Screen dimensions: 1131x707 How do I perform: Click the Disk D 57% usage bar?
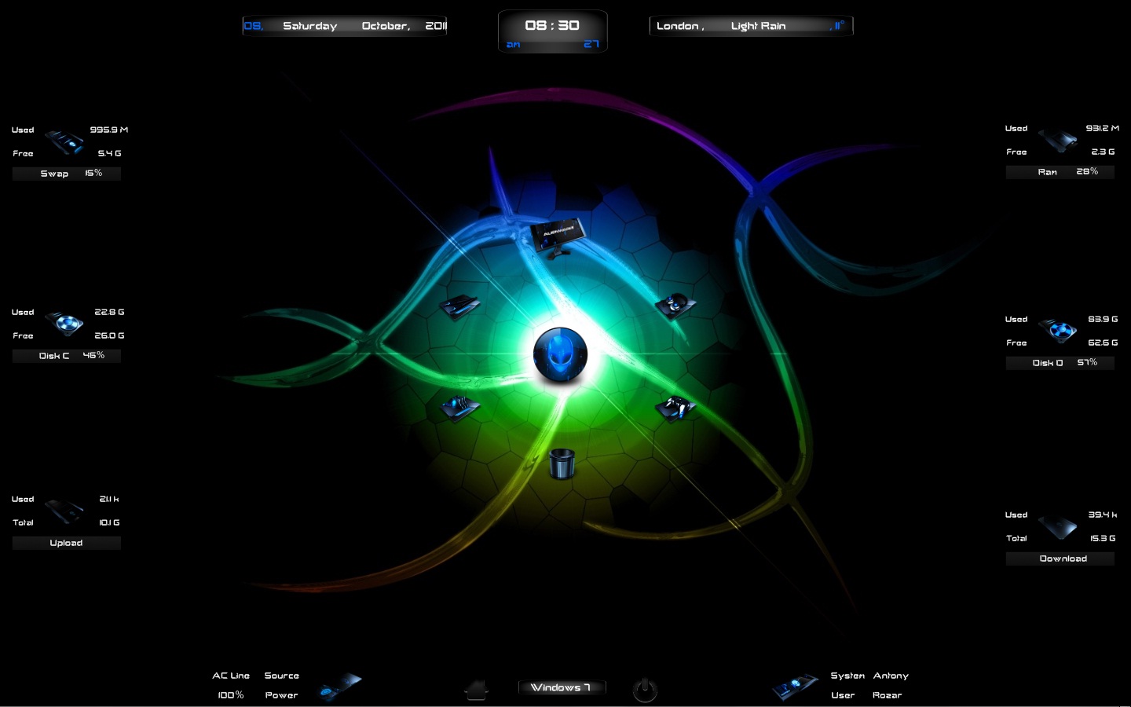[1060, 363]
